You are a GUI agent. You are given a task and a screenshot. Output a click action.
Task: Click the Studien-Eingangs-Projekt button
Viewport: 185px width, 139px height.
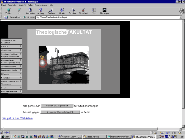pos(57,106)
